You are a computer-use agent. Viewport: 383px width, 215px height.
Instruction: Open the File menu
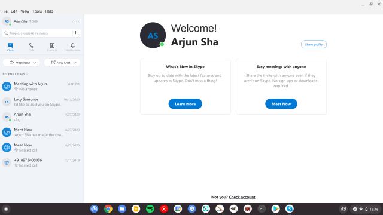pyautogui.click(x=4, y=11)
